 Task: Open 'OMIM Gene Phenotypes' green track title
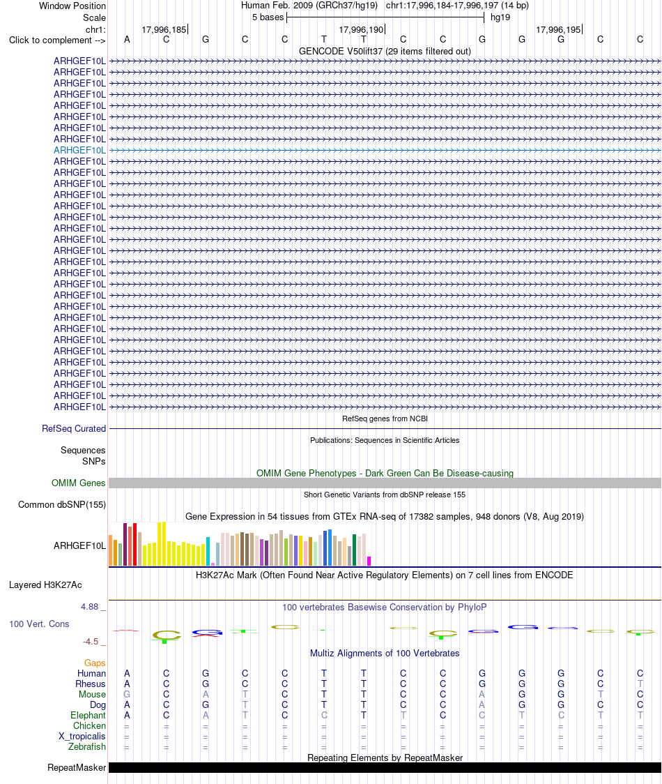pos(385,473)
